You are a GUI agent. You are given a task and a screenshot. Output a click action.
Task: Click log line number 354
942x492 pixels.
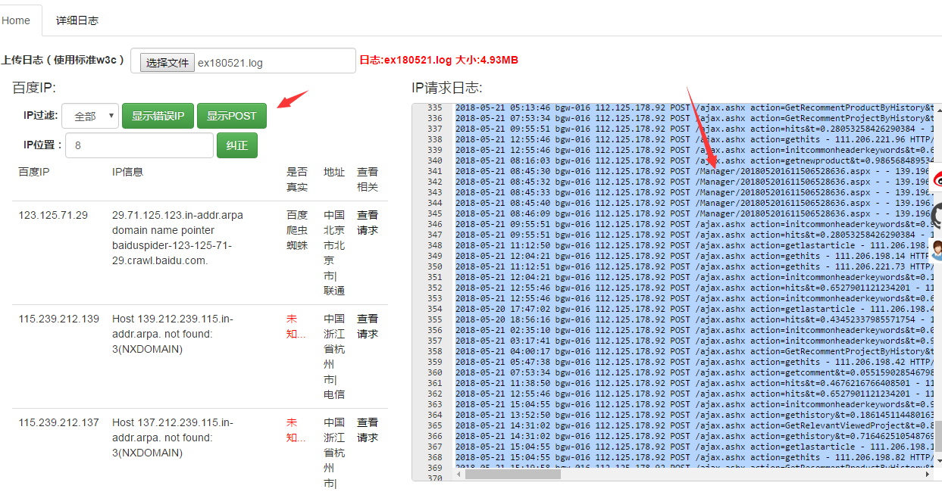coord(434,309)
